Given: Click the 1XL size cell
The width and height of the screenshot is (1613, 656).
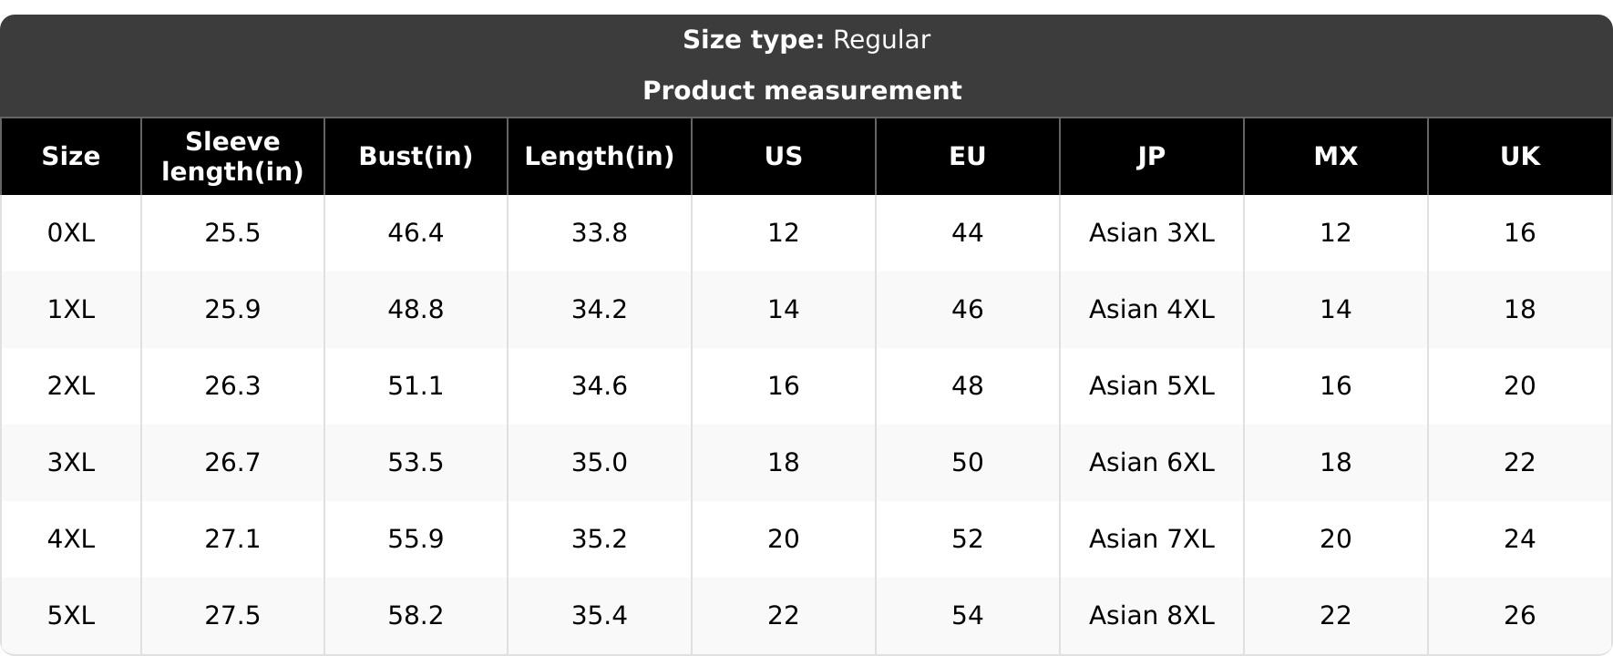Looking at the screenshot, I should pos(71,310).
